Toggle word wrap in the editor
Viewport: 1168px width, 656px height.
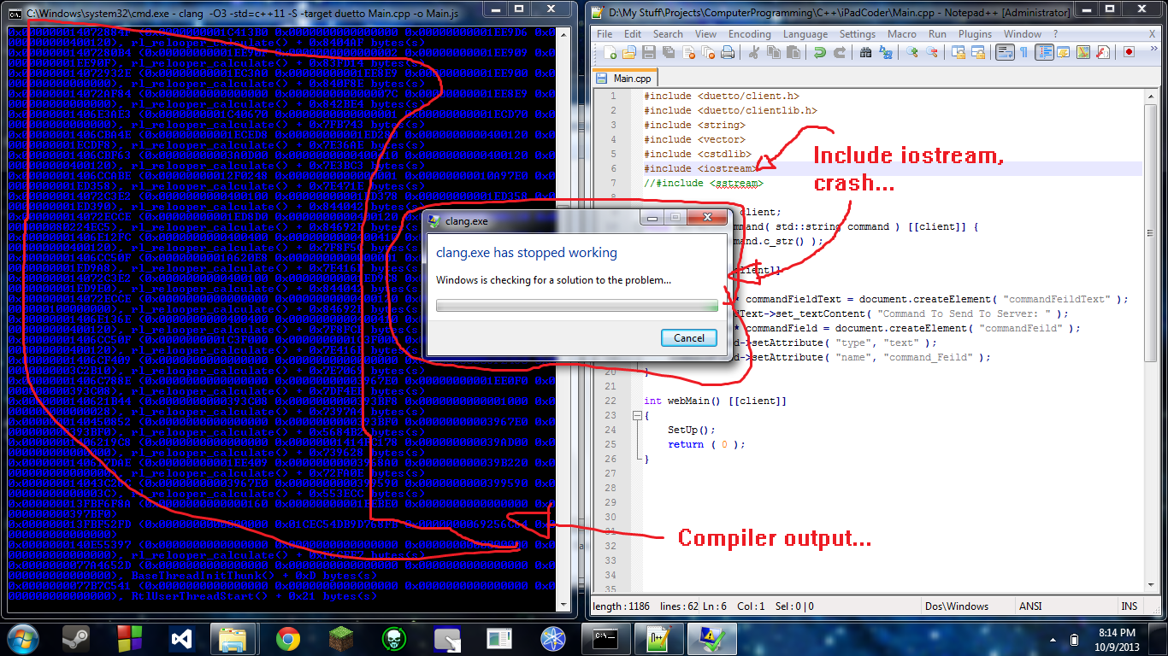coord(1005,52)
